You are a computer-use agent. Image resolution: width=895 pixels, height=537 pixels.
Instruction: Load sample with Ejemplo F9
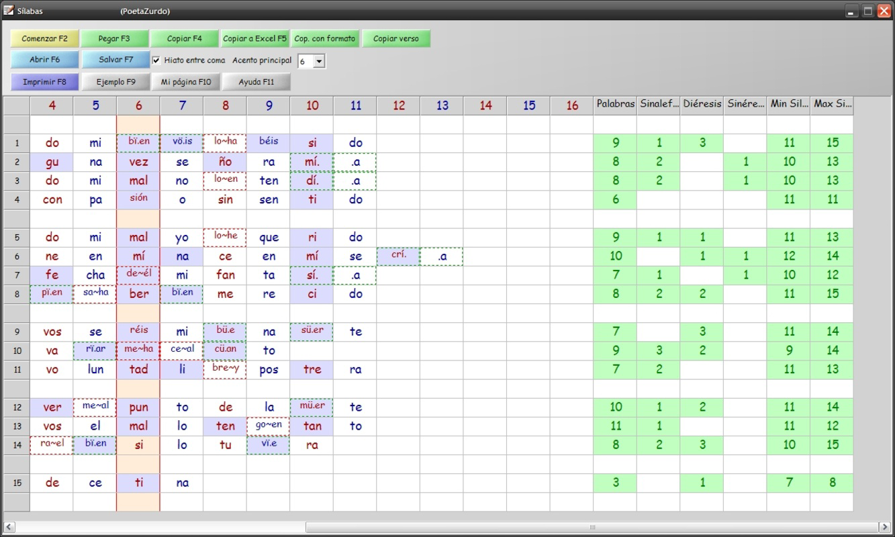tap(115, 82)
